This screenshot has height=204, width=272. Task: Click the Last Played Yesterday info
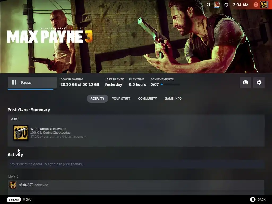click(x=114, y=82)
